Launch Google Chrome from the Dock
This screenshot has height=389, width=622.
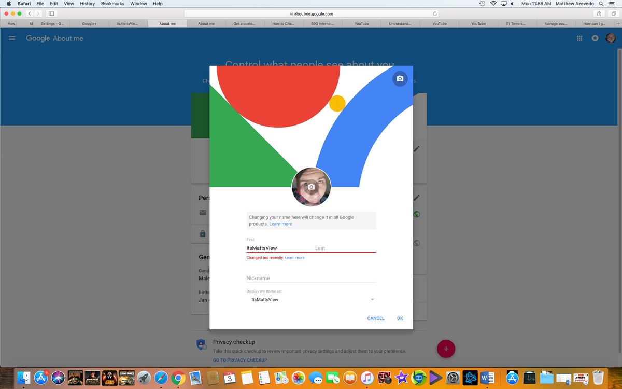[x=178, y=378]
